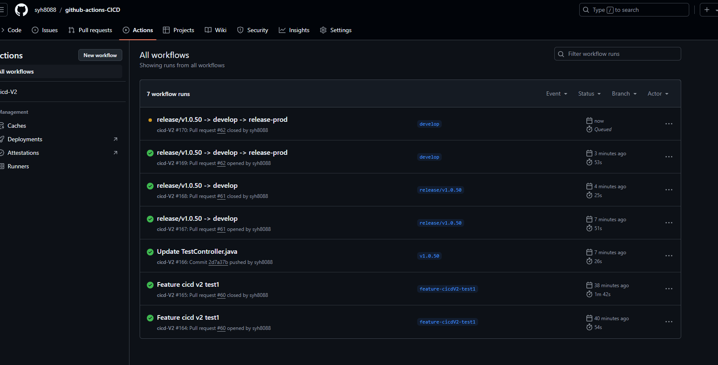The image size is (718, 365).
Task: Open three-dot menu for run #165
Action: [x=669, y=289]
